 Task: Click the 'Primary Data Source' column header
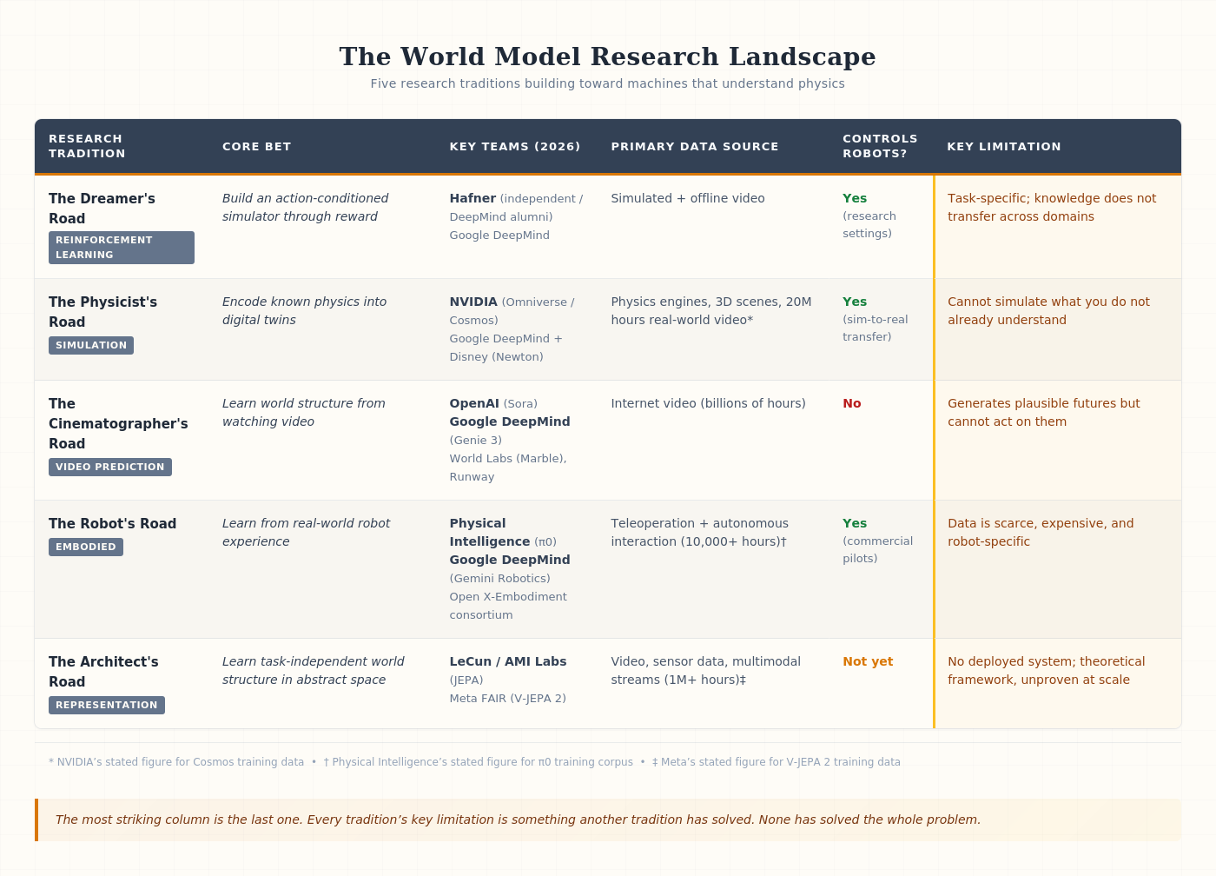pos(695,146)
